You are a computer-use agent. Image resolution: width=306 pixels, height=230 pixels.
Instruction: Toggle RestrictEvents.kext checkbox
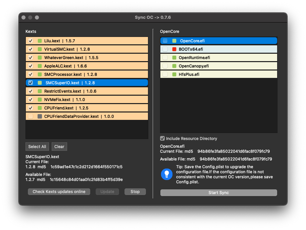point(31,91)
